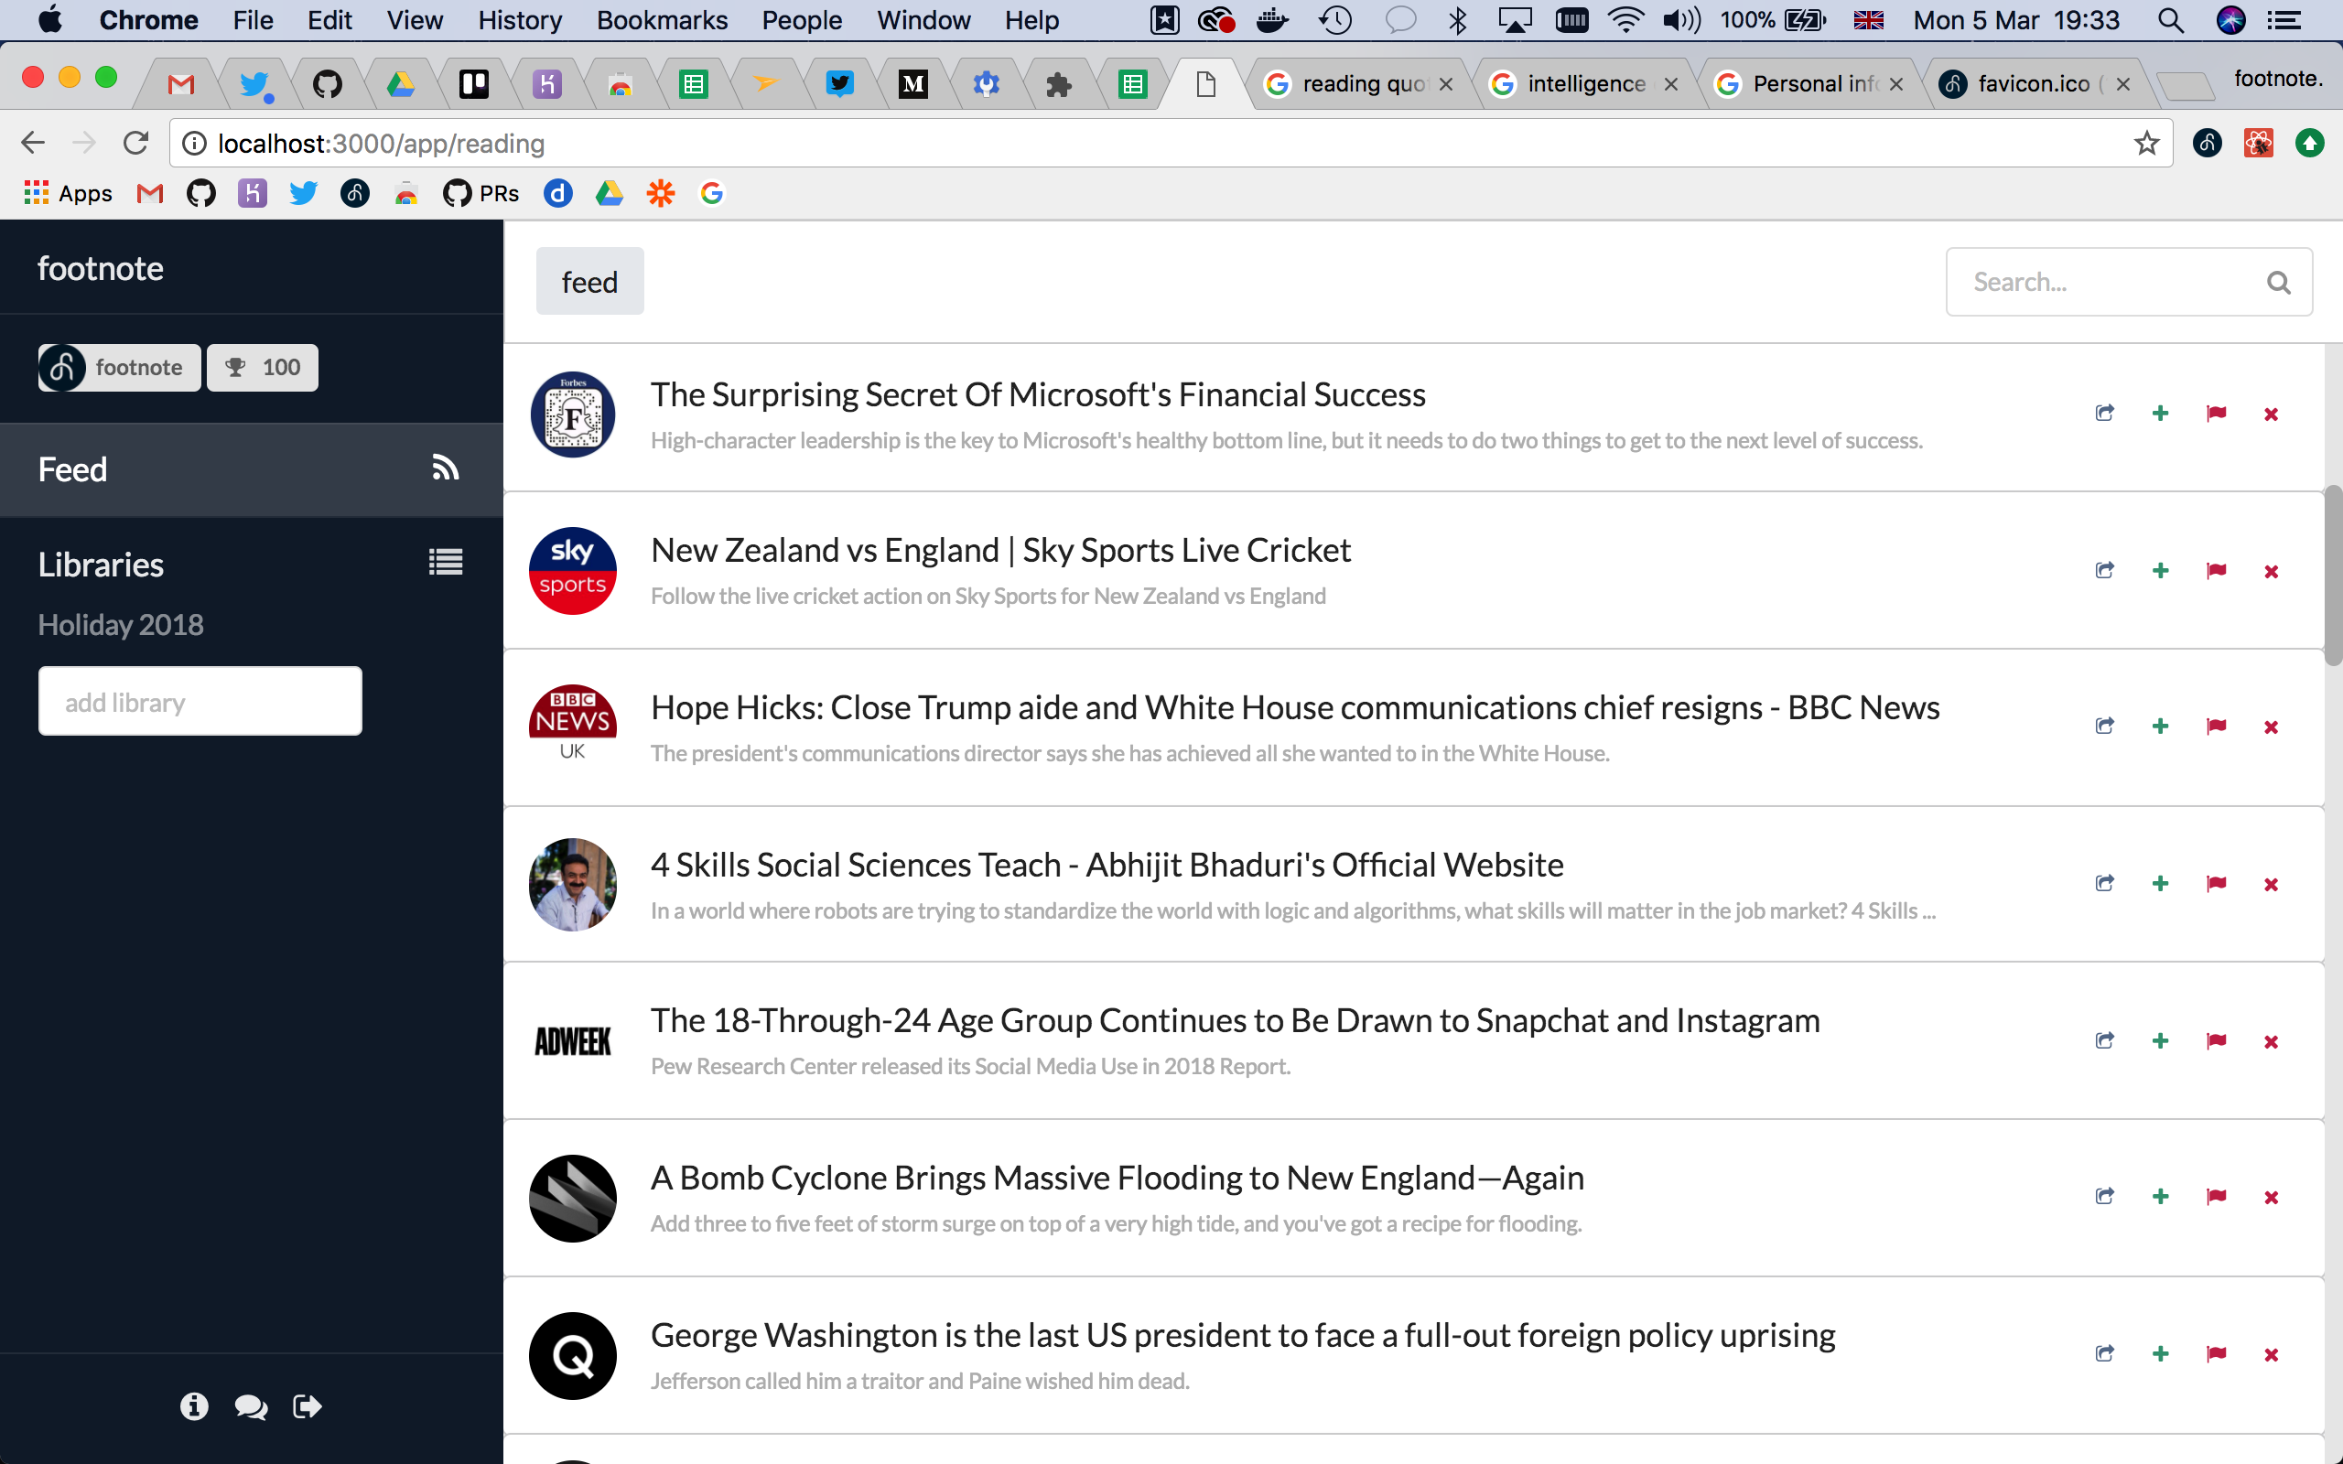Share the Microsoft Financial Success article

(x=2105, y=414)
